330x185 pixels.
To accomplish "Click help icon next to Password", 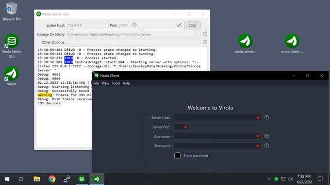I will point(267,146).
